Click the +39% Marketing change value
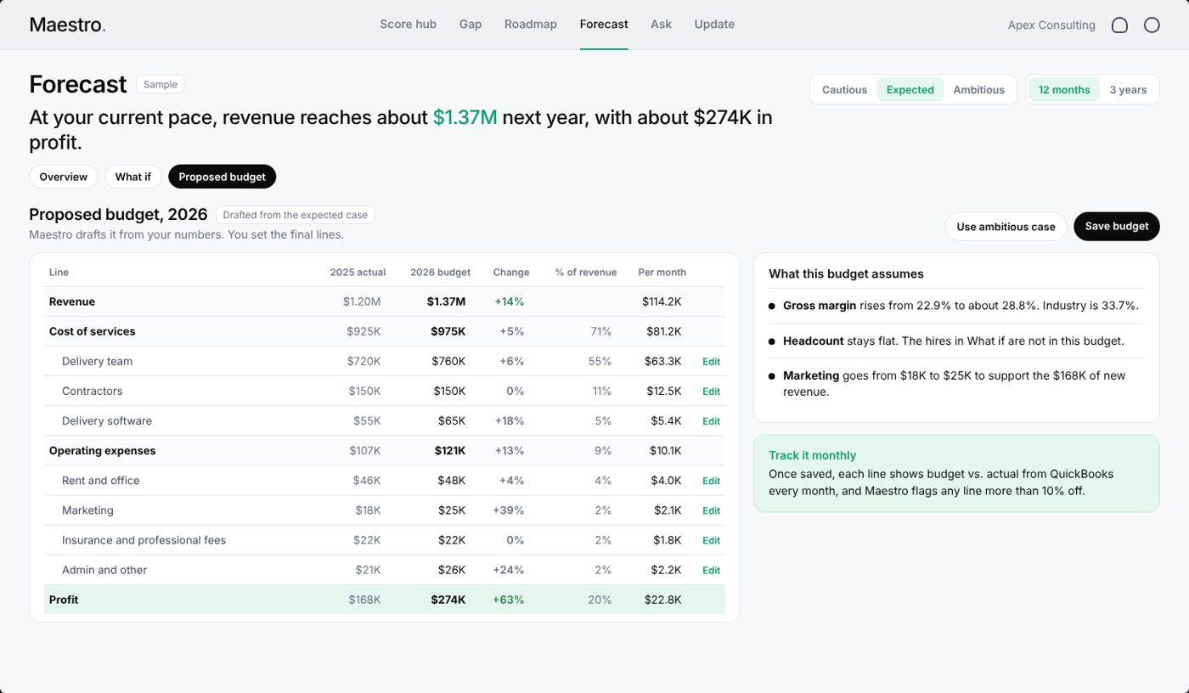 click(x=509, y=510)
